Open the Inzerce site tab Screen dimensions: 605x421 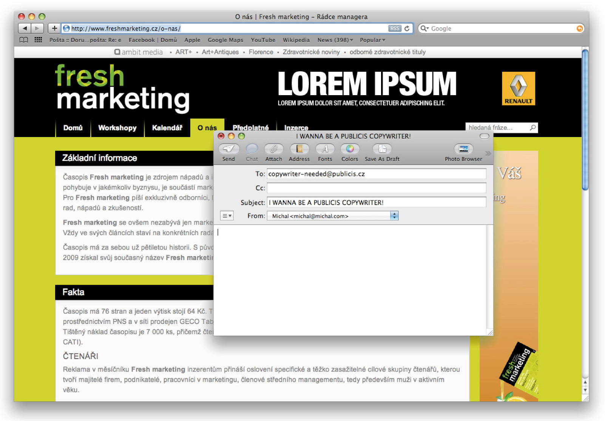(x=296, y=128)
